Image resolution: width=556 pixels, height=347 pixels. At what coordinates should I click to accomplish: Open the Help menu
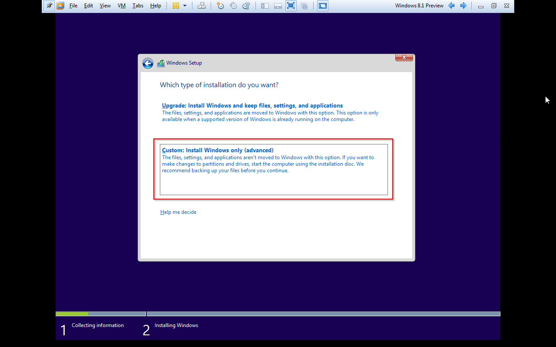tap(156, 6)
